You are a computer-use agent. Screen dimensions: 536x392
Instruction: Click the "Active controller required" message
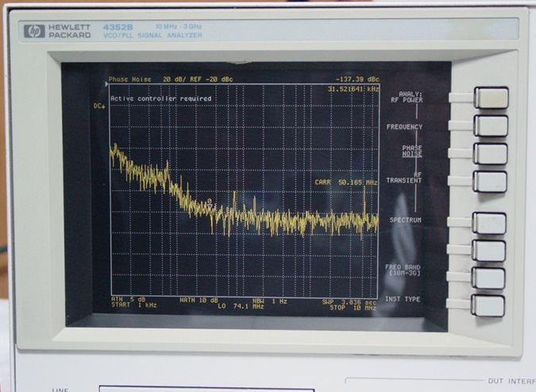(161, 99)
